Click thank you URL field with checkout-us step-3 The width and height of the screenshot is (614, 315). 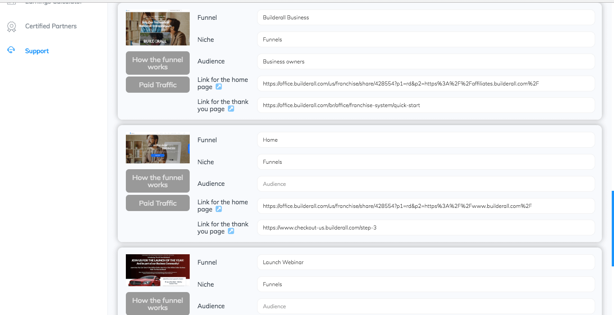(x=426, y=228)
